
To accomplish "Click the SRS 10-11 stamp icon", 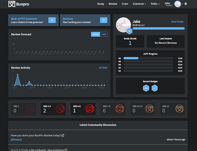I will click(x=149, y=109).
